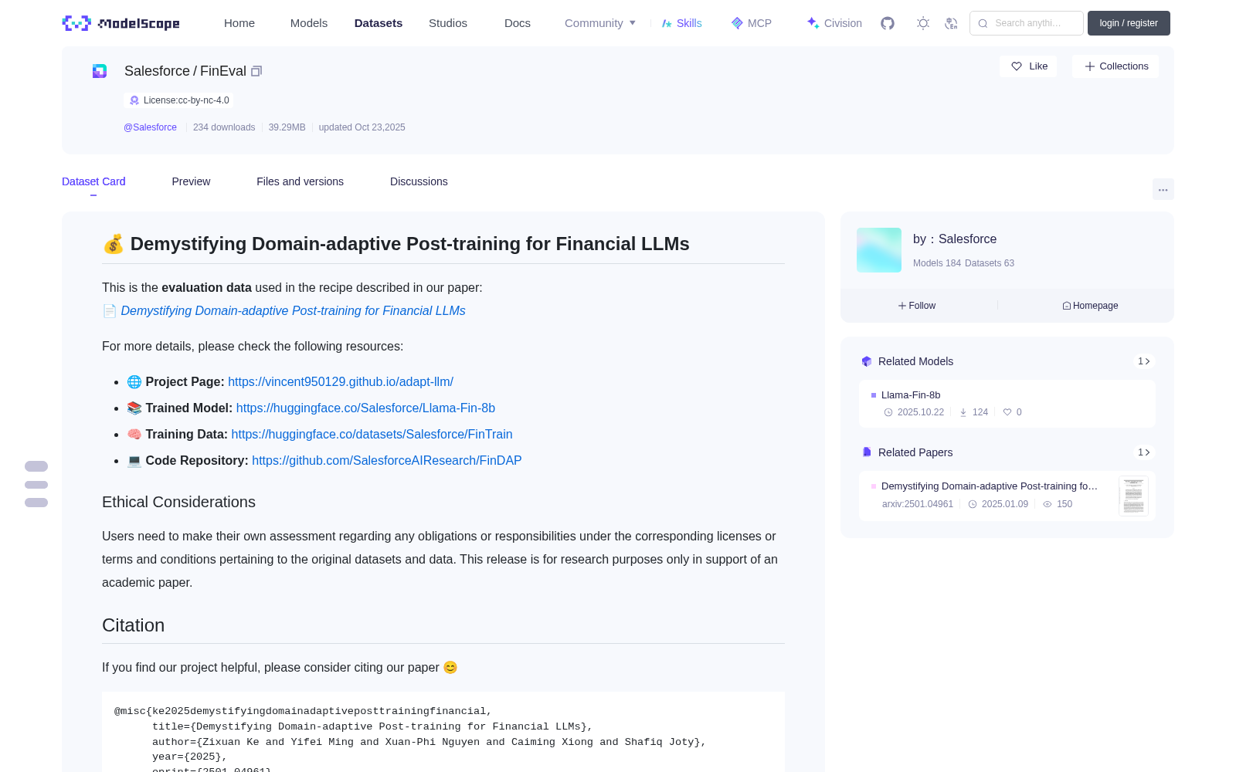Go to the Models nav item
Viewport: 1236px width, 772px height.
(x=309, y=23)
